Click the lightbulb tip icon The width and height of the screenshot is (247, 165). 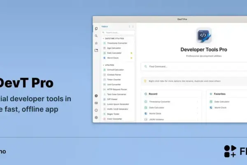coord(145,81)
